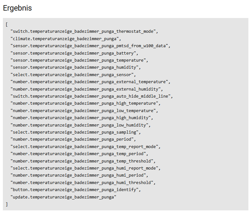250x211 pixels.
Task: Click the select sampling entity line
Action: [76, 132]
